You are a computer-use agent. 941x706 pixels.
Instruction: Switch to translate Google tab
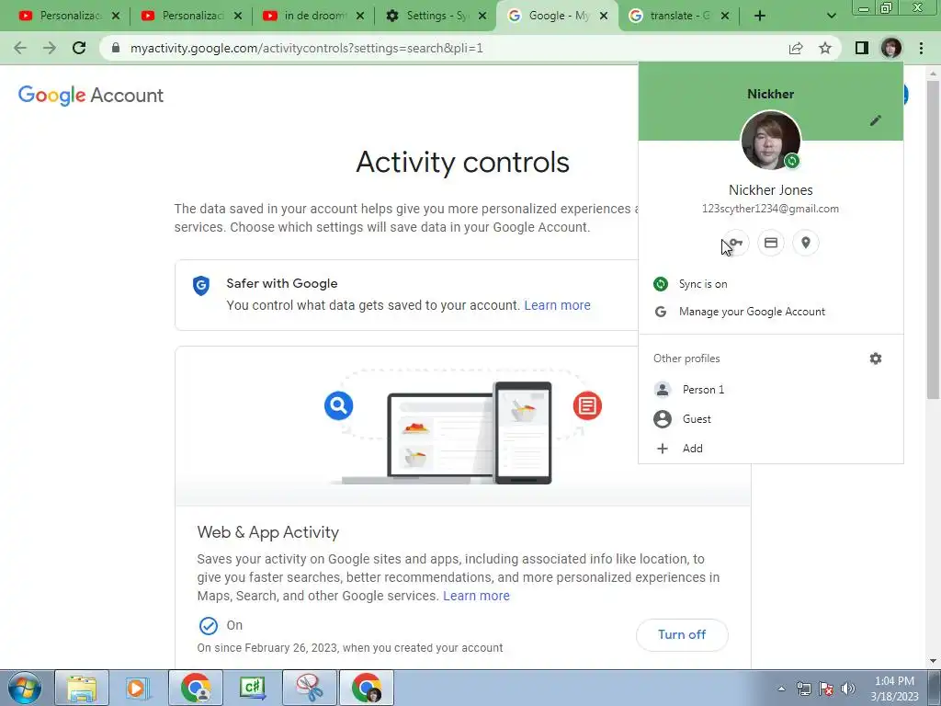[x=679, y=16]
